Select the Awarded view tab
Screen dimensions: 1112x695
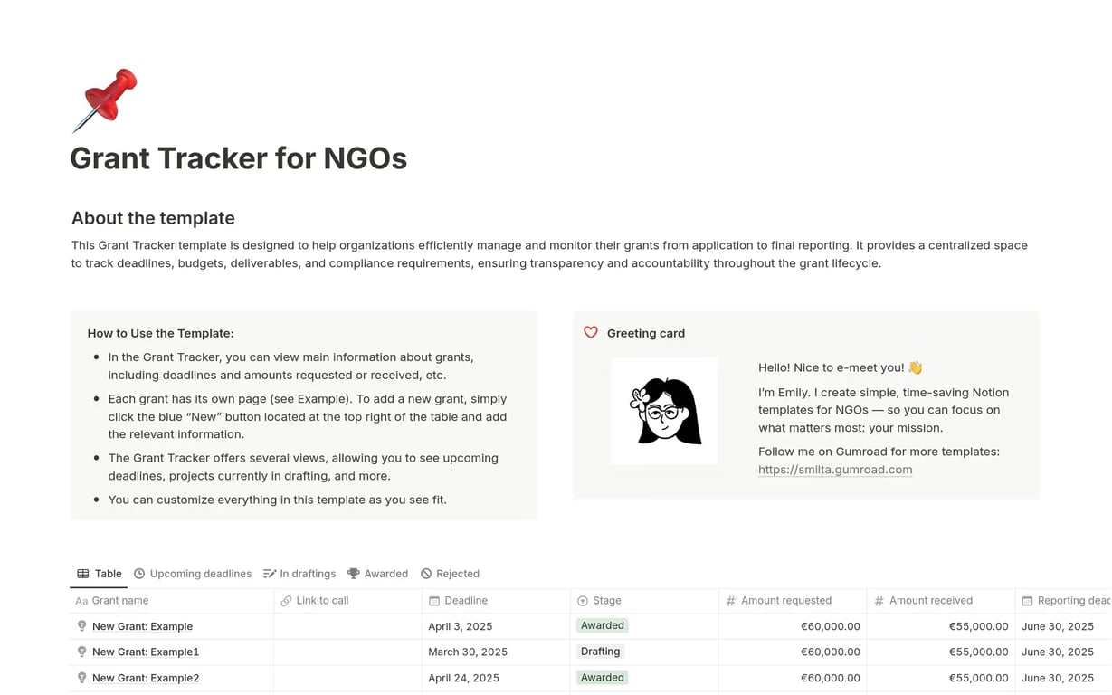378,574
